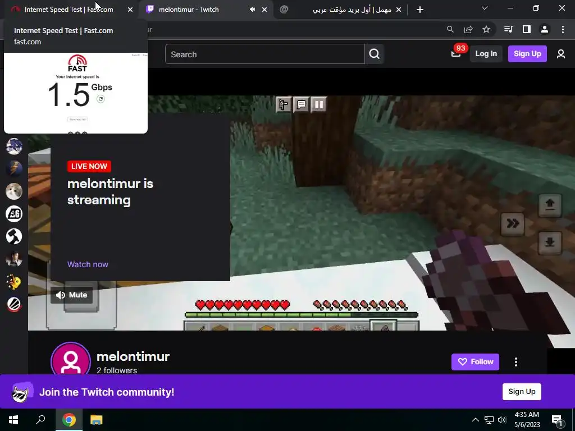Open the tab search dropdown chevron
This screenshot has width=575, height=431.
(x=485, y=8)
